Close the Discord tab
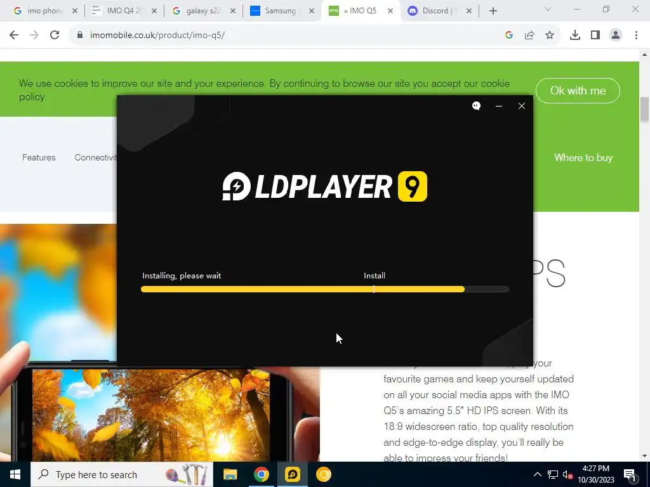650x487 pixels. pos(469,11)
